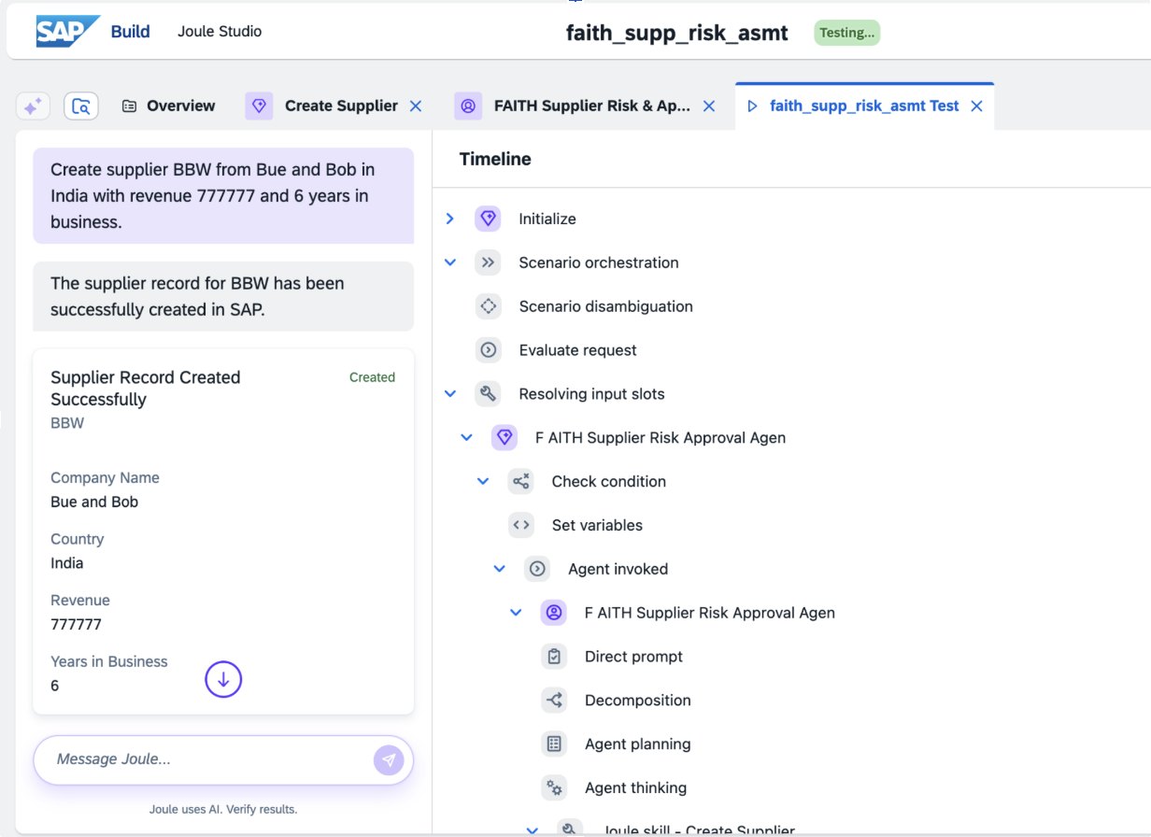
Task: Click the Country value India
Action: (67, 563)
